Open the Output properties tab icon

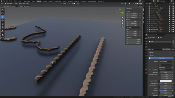146,44
